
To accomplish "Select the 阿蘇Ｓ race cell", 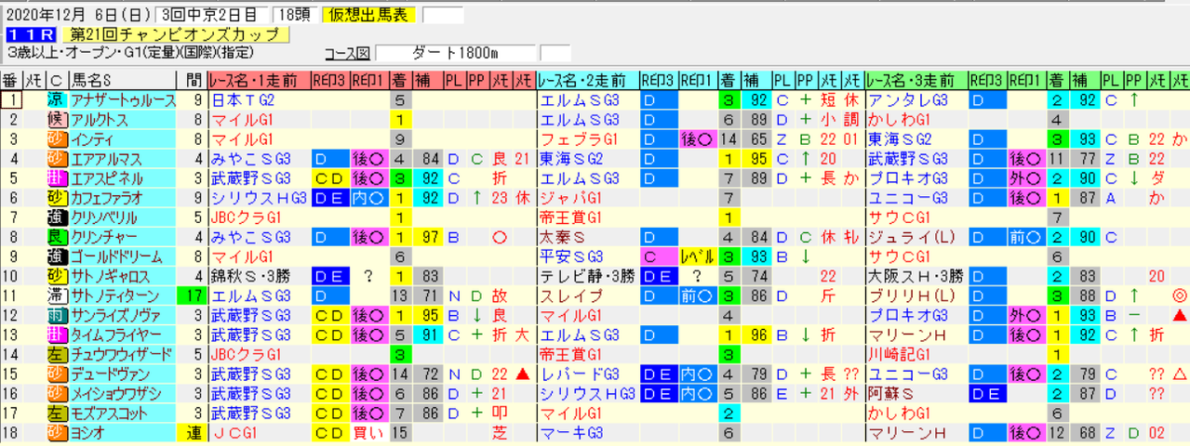I will [916, 393].
